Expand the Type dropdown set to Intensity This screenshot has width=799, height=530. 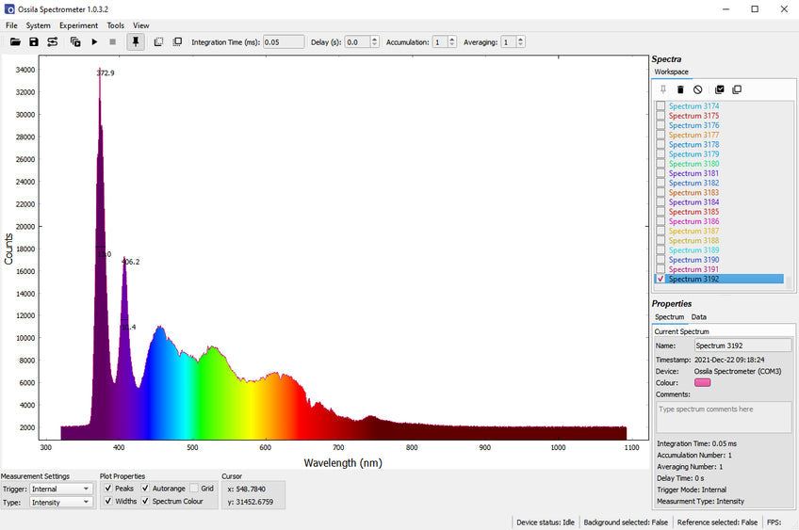(61, 502)
